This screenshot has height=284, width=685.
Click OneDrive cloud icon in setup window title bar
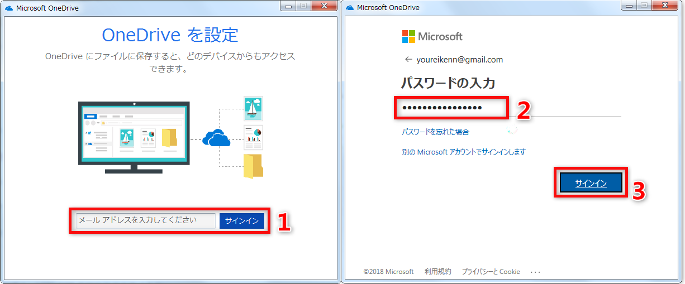(9, 8)
